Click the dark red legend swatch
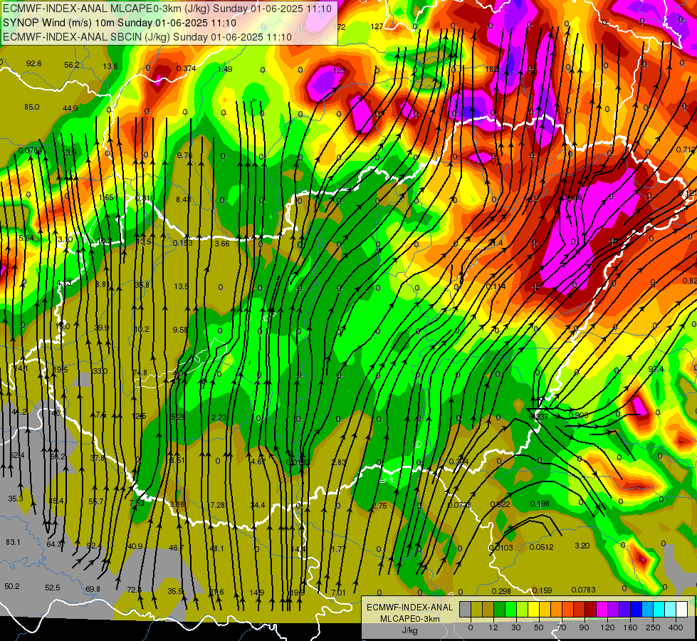Screen dimensions: 697x641 point(591,609)
